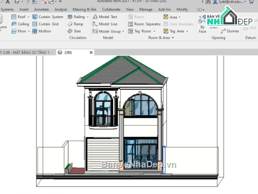
Task: Select the garage roller door in model
Action: click(x=103, y=154)
